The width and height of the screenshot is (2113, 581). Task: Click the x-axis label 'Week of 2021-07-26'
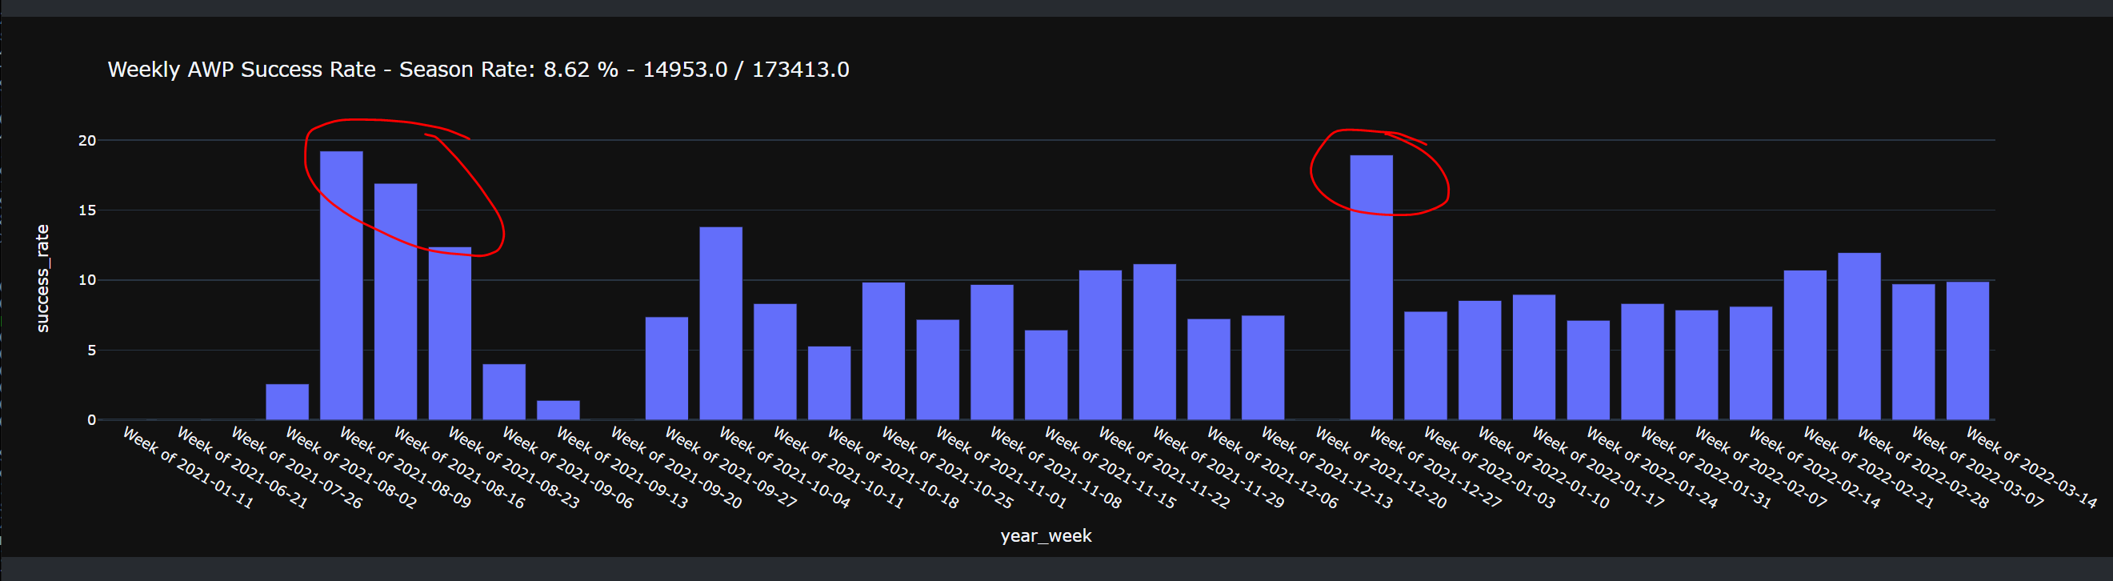(296, 467)
